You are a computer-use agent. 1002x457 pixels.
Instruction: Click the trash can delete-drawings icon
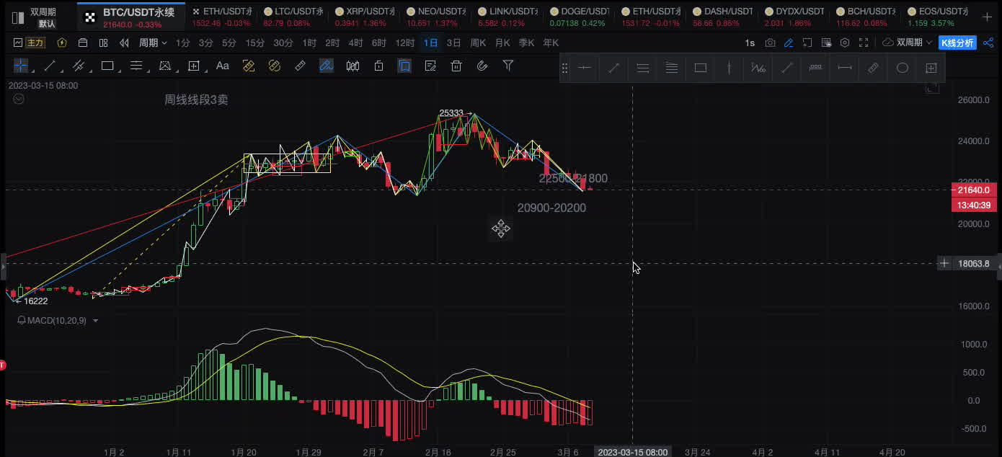tap(456, 66)
